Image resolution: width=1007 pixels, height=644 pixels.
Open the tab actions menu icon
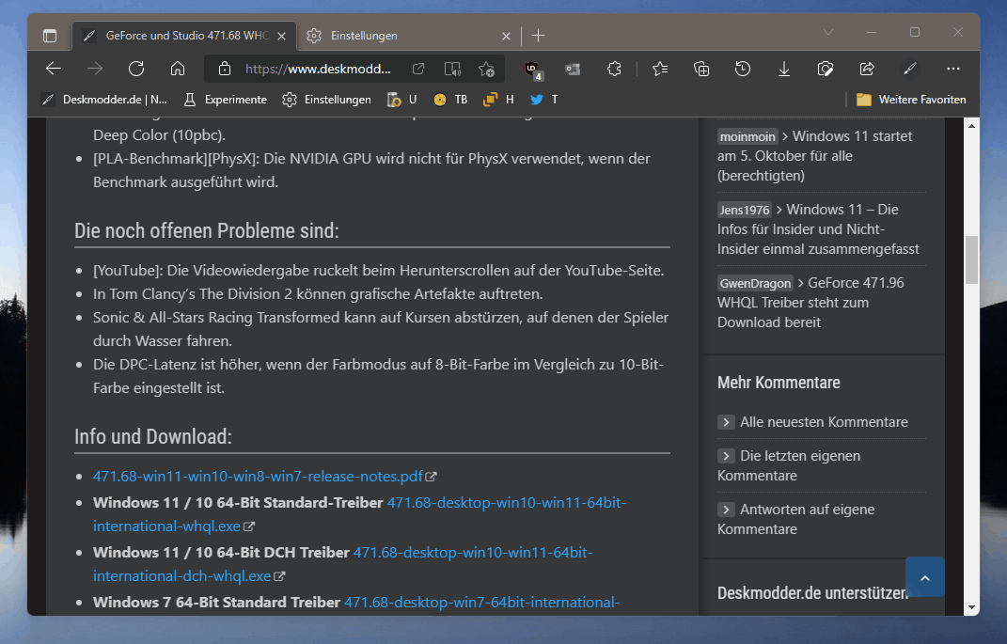tap(50, 36)
